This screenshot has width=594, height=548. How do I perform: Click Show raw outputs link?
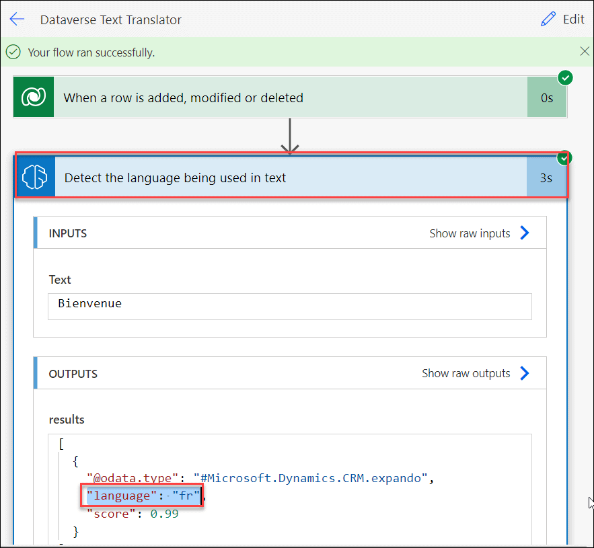click(466, 373)
